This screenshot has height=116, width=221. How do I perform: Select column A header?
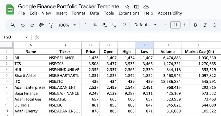point(31,45)
